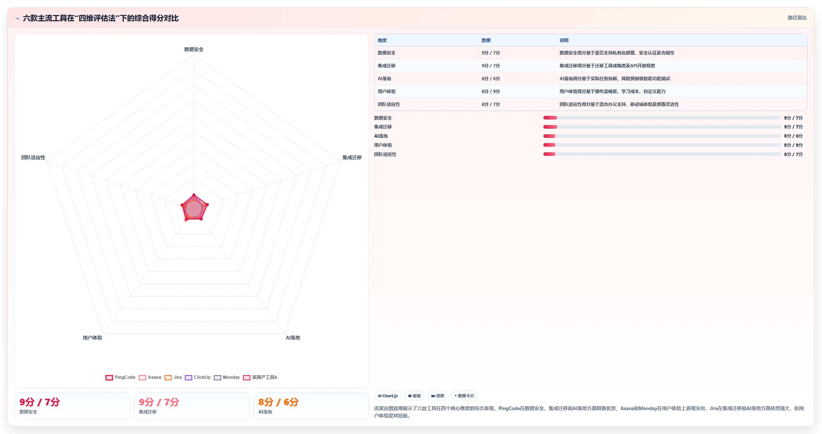Click the AI落地 progress bar
Screen dimensions: 822x434
[662, 136]
